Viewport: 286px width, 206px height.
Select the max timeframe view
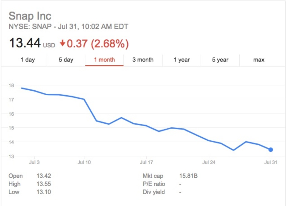[258, 59]
